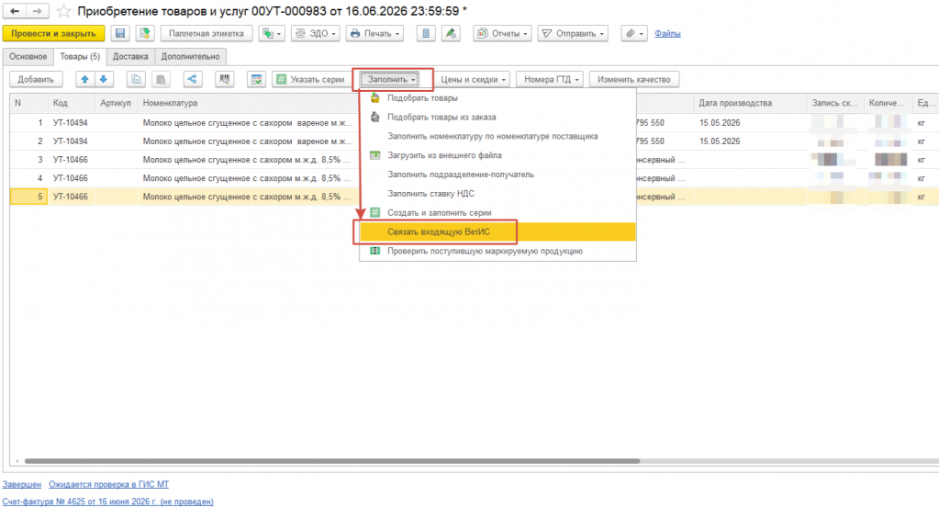Viewport: 939px width, 530px height.
Task: Open barcode search via the barcode icon
Action: click(225, 79)
